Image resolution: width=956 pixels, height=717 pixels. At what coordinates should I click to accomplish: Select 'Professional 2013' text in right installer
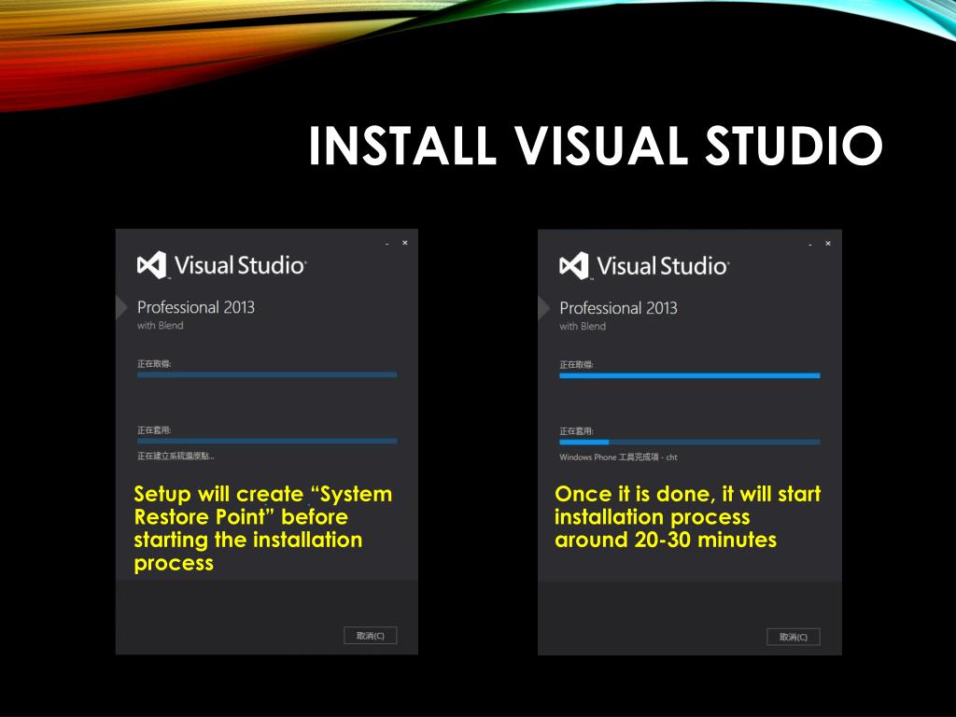pyautogui.click(x=618, y=308)
